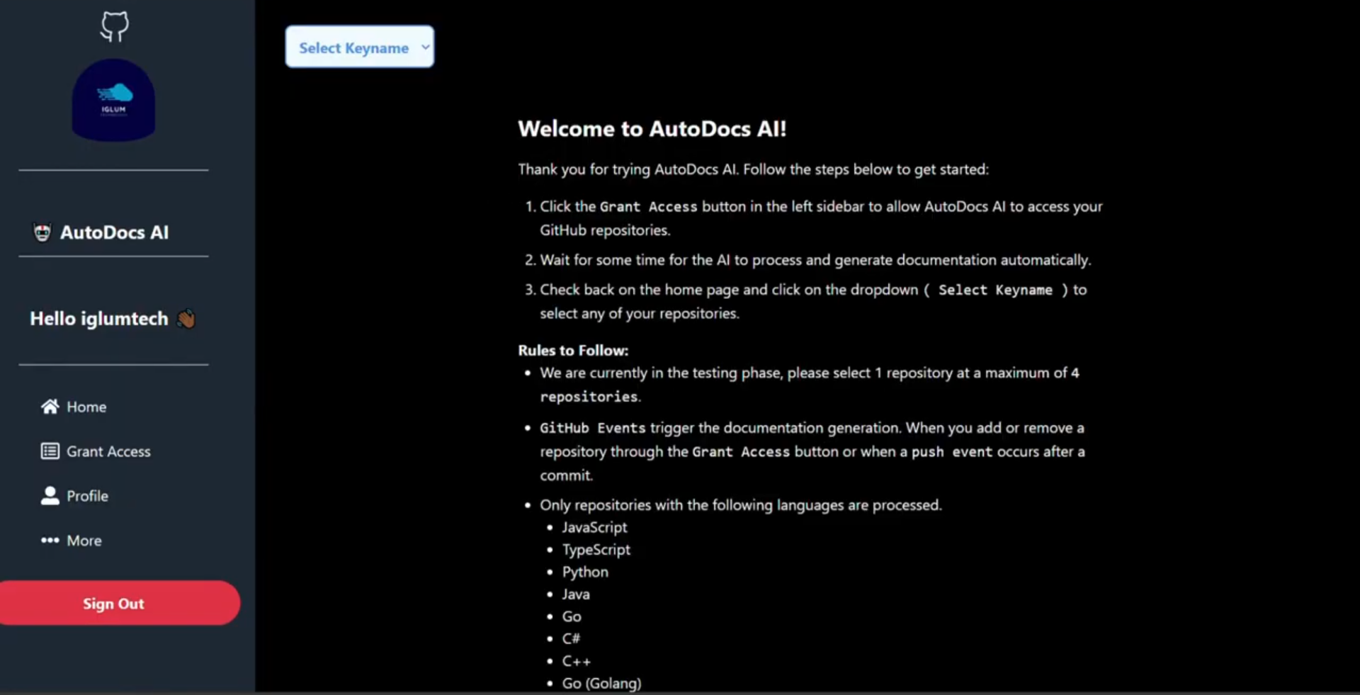Image resolution: width=1360 pixels, height=695 pixels.
Task: Expand the Keyname dropdown chevron arrow
Action: tap(425, 47)
